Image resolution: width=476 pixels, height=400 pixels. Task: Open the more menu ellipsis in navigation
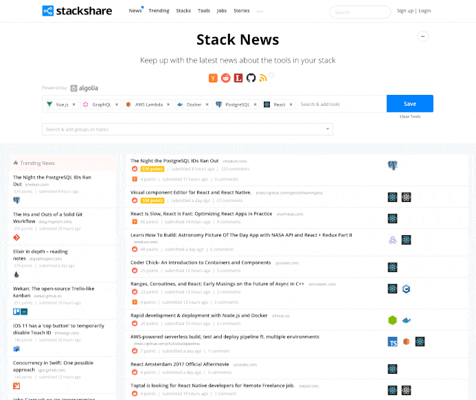point(260,11)
